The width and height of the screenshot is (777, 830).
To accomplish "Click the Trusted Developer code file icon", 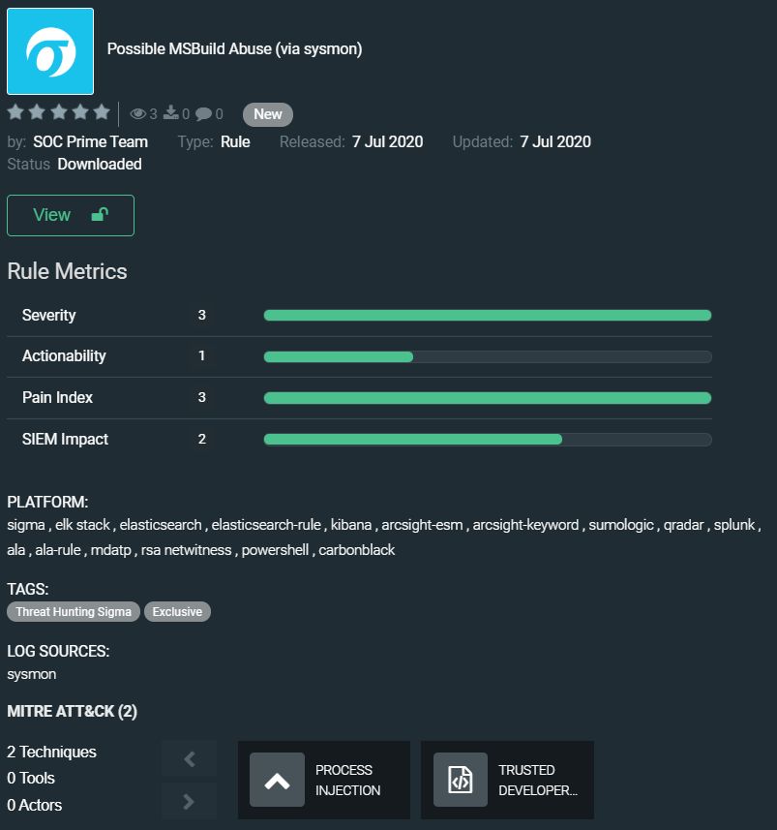I will pos(461,781).
